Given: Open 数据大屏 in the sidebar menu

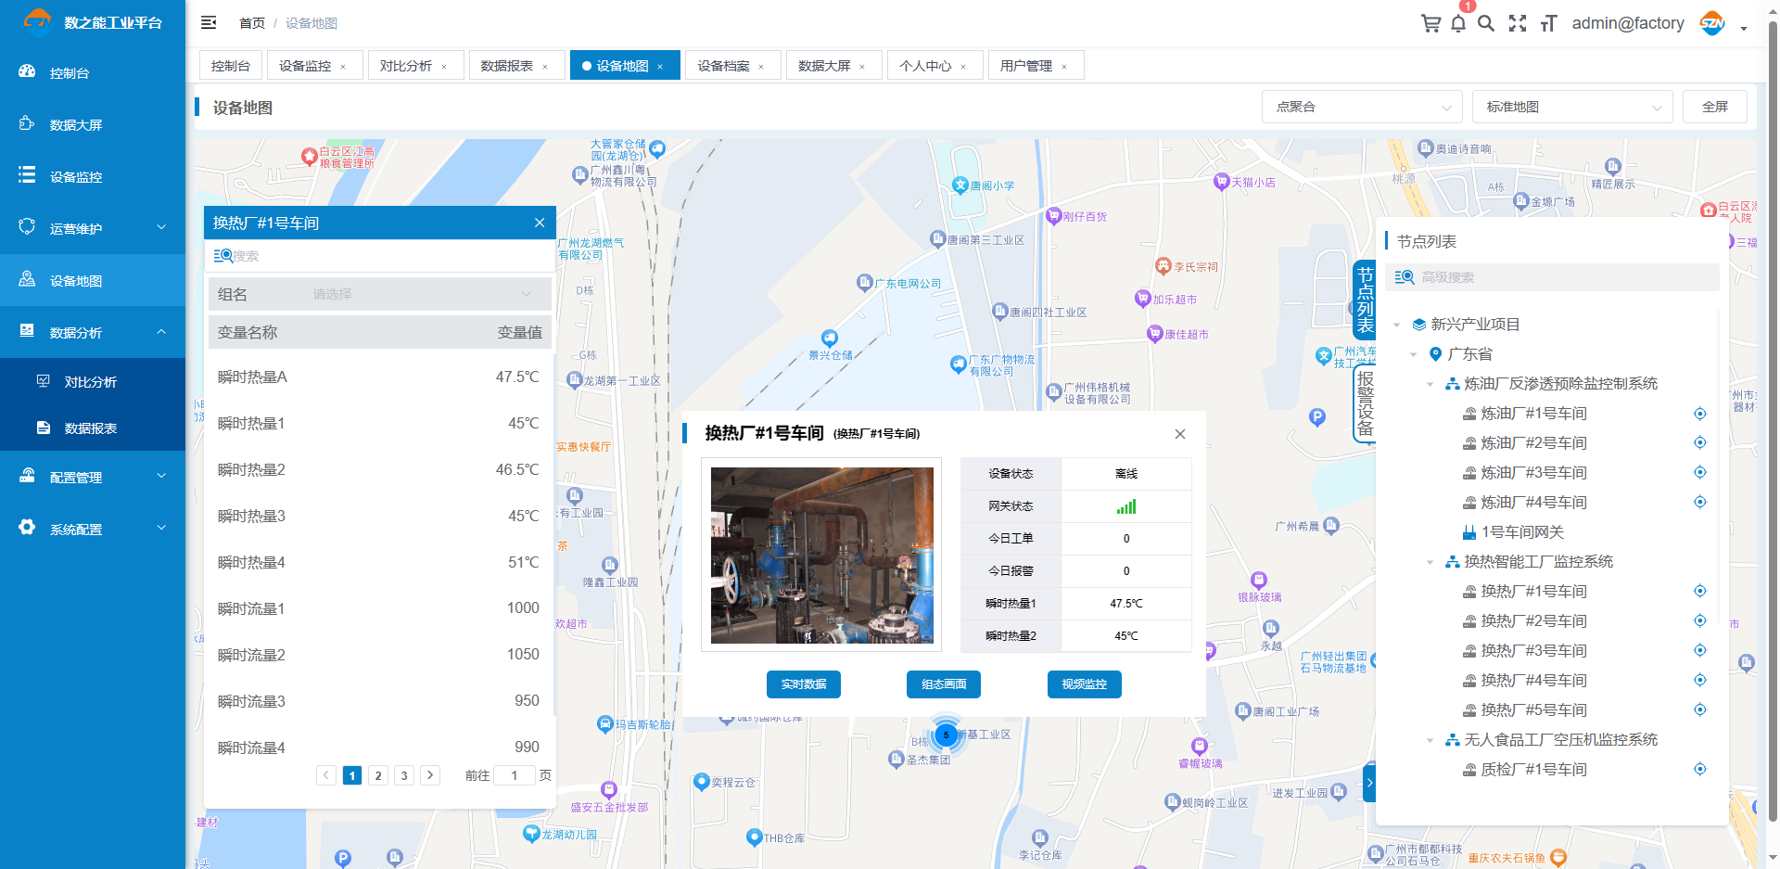Looking at the screenshot, I should tap(76, 125).
